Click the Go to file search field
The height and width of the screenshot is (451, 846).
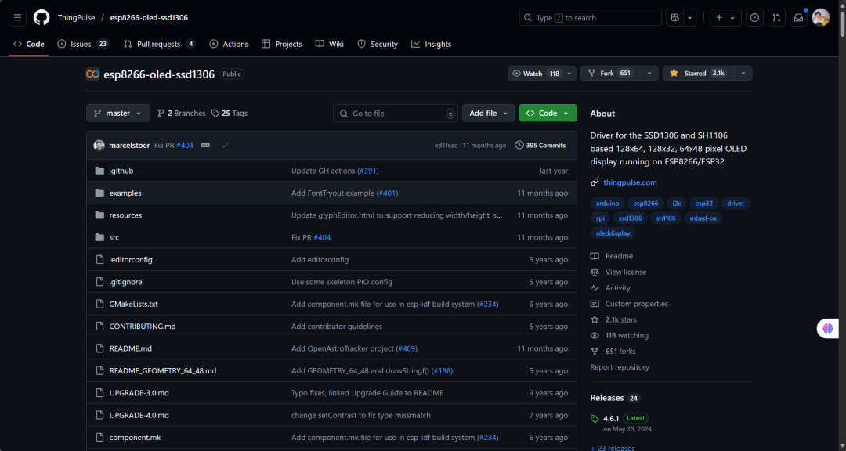click(x=396, y=113)
